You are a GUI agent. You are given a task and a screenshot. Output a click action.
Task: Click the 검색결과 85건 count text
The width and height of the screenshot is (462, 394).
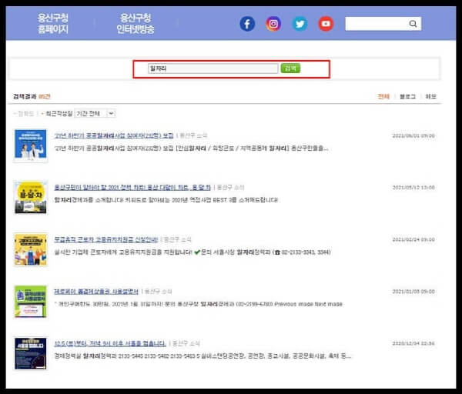32,96
